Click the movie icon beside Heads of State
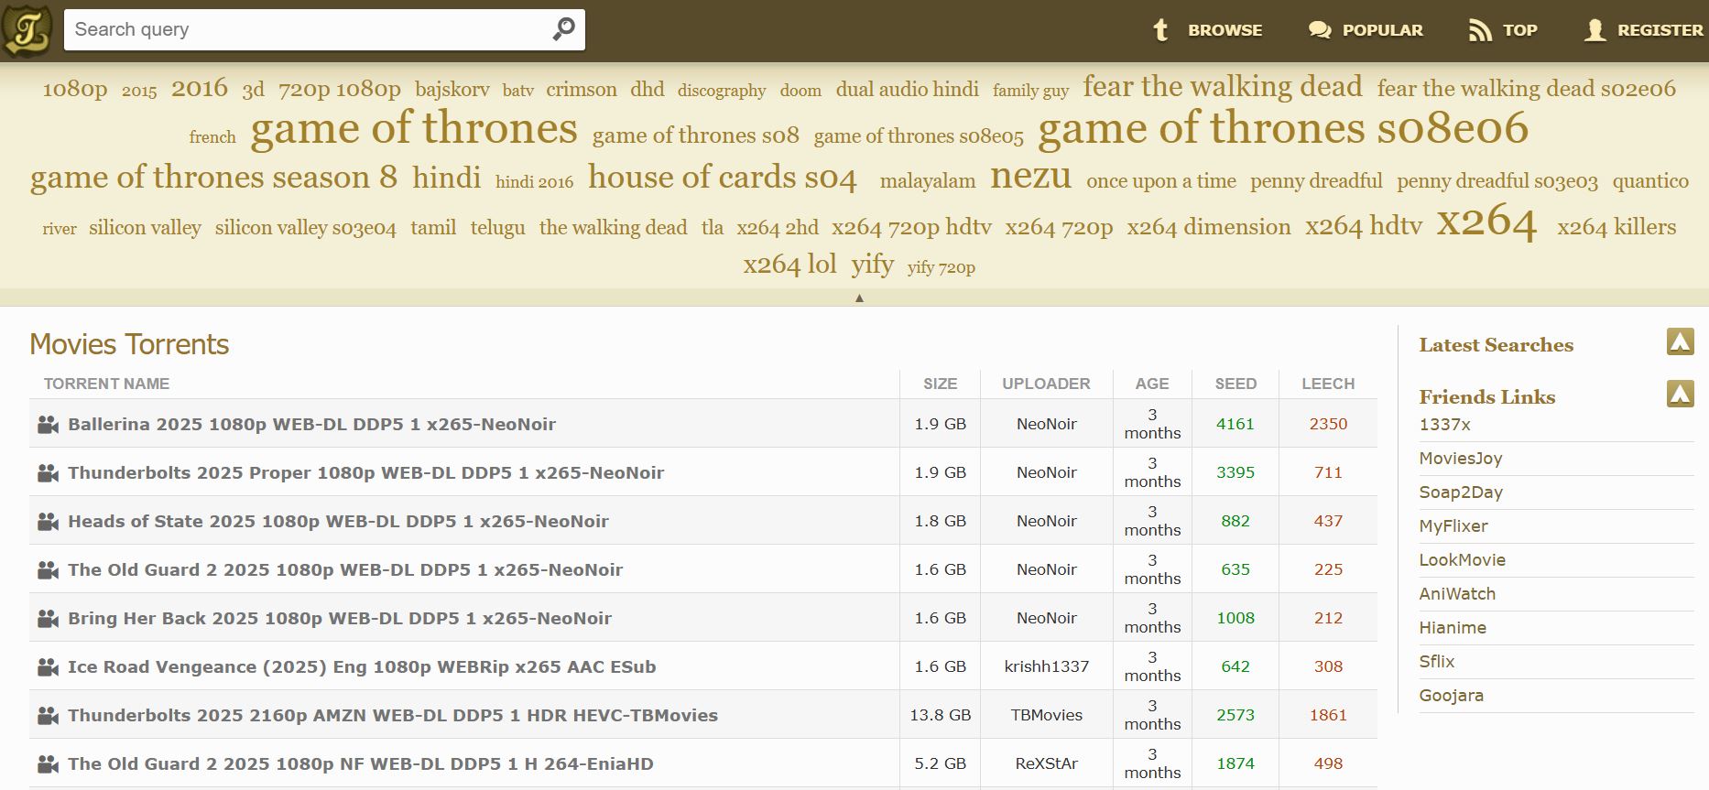Screen dimensions: 1709x790 (x=48, y=522)
